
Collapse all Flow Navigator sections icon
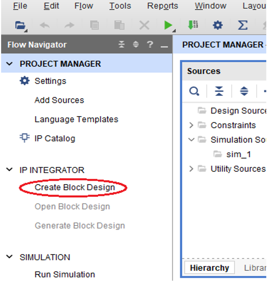click(122, 45)
